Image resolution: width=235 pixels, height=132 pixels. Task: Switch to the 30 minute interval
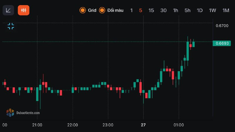(164, 10)
